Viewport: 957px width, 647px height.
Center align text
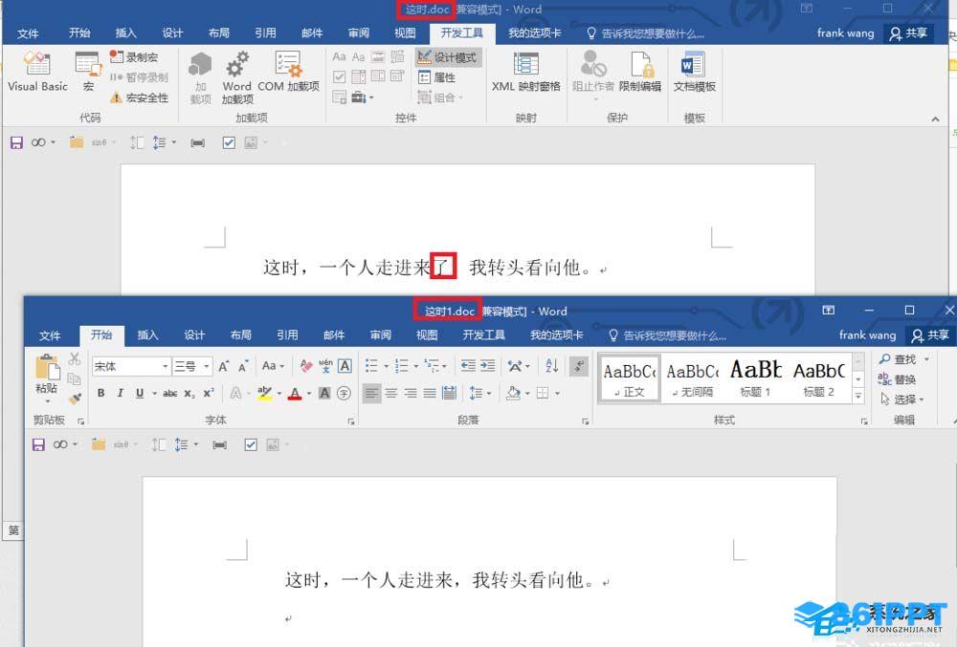[391, 393]
